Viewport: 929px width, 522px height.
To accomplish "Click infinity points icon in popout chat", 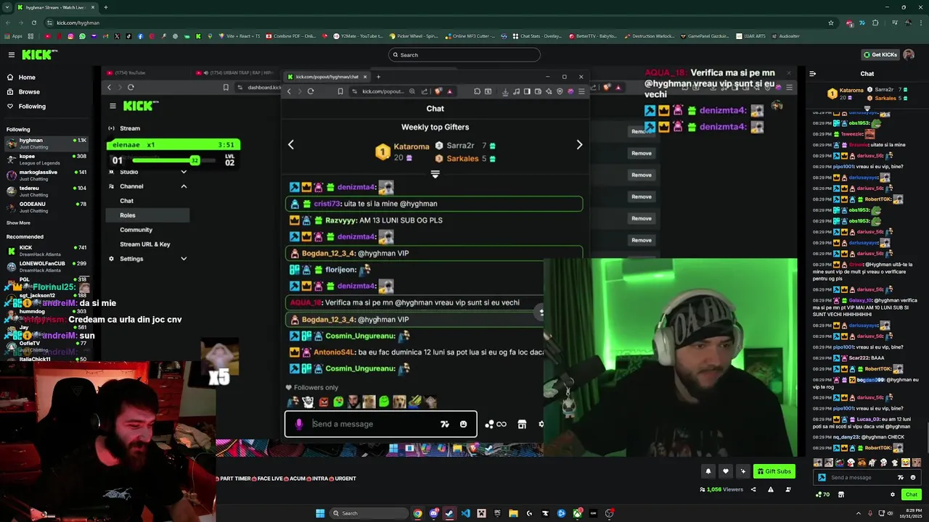I will coord(496,424).
